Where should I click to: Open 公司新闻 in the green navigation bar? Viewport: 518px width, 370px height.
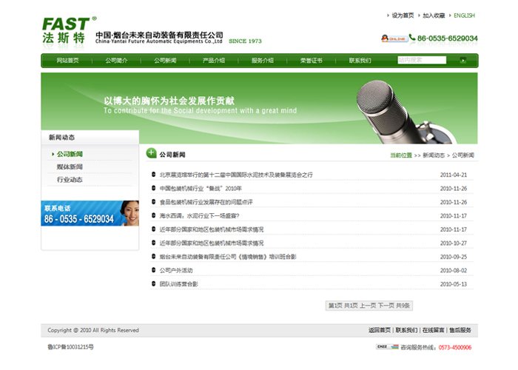(165, 61)
